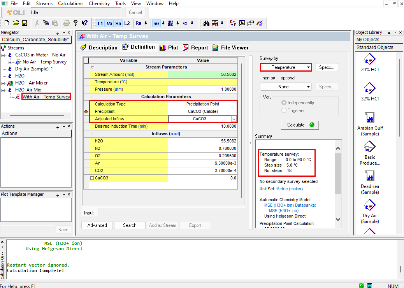Switch to the Description tab
The image size is (404, 288).
99,47
